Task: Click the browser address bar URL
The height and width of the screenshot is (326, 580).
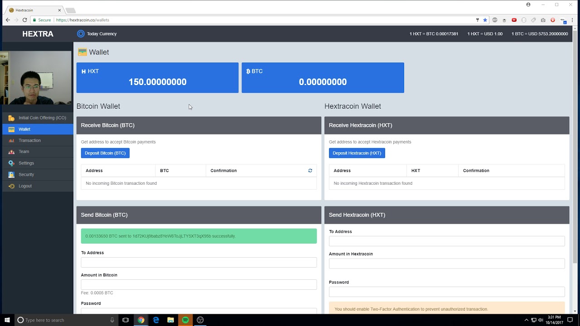Action: click(x=82, y=20)
